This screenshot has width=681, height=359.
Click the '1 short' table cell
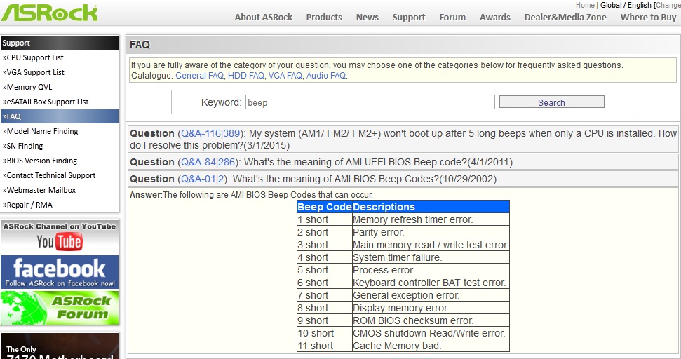pyautogui.click(x=324, y=219)
